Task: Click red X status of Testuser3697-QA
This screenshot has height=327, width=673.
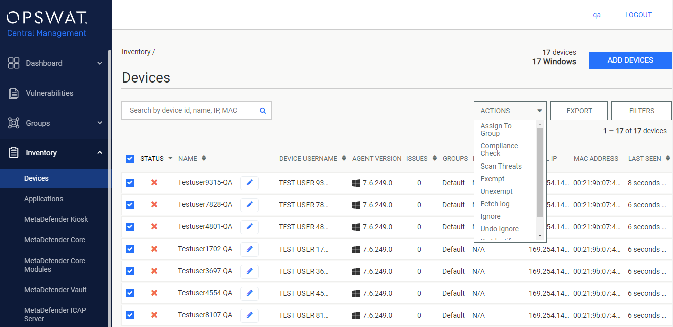Action: point(154,271)
